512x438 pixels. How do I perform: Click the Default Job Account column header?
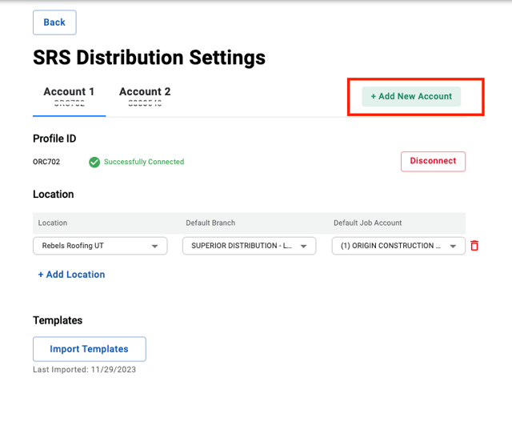pos(367,223)
